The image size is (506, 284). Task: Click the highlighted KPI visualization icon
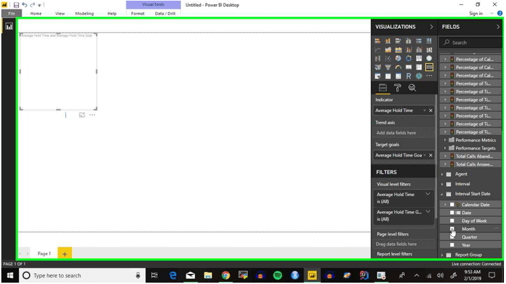click(429, 67)
